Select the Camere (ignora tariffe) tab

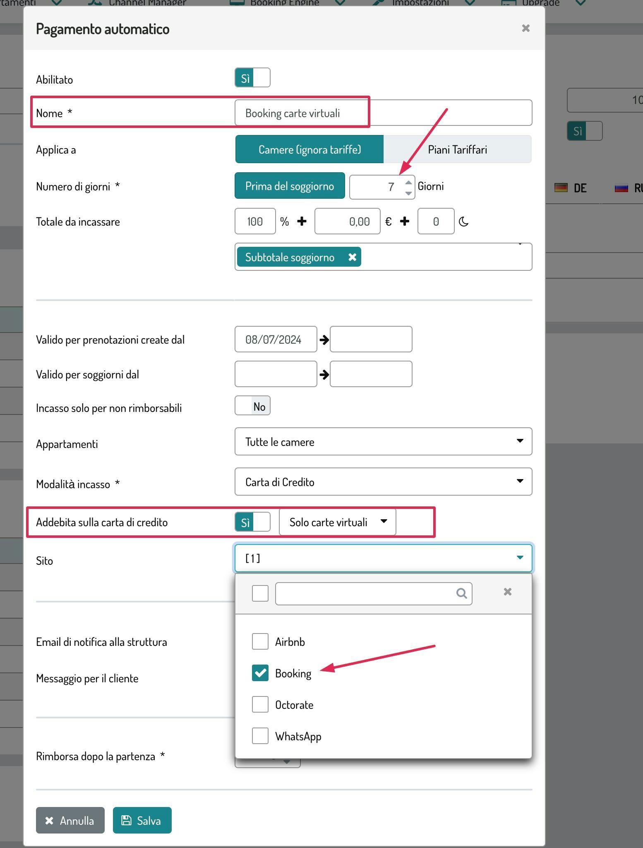click(x=310, y=149)
